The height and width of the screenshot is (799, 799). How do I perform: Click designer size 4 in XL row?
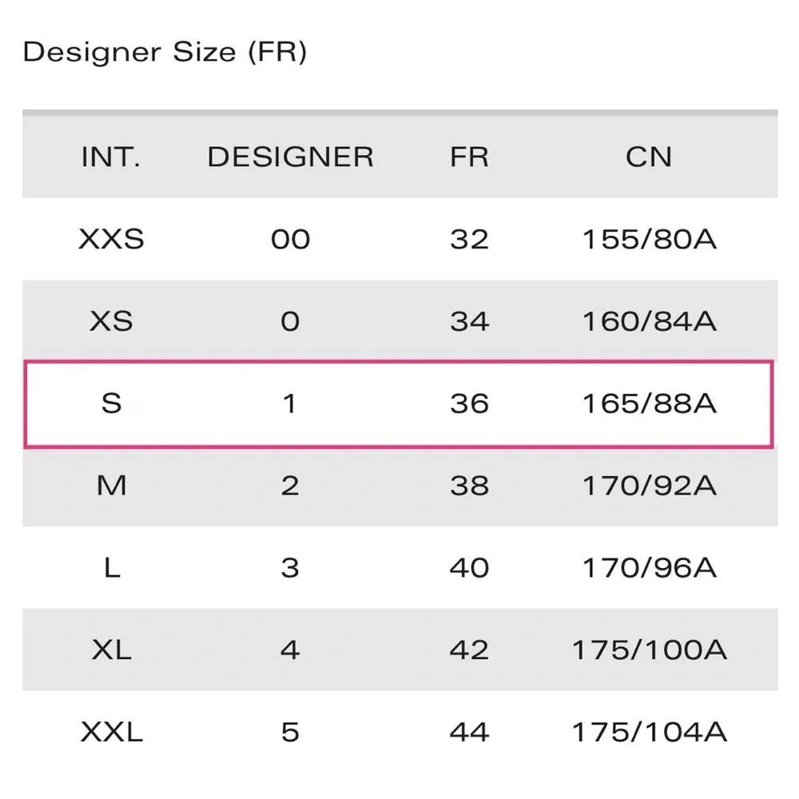click(x=290, y=650)
